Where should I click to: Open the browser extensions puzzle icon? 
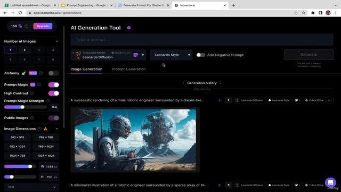(313, 13)
